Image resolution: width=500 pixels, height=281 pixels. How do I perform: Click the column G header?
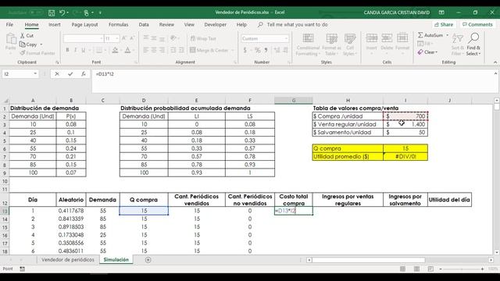(x=294, y=101)
